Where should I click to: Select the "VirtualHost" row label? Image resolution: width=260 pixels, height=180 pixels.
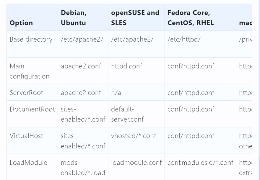[x=26, y=136]
